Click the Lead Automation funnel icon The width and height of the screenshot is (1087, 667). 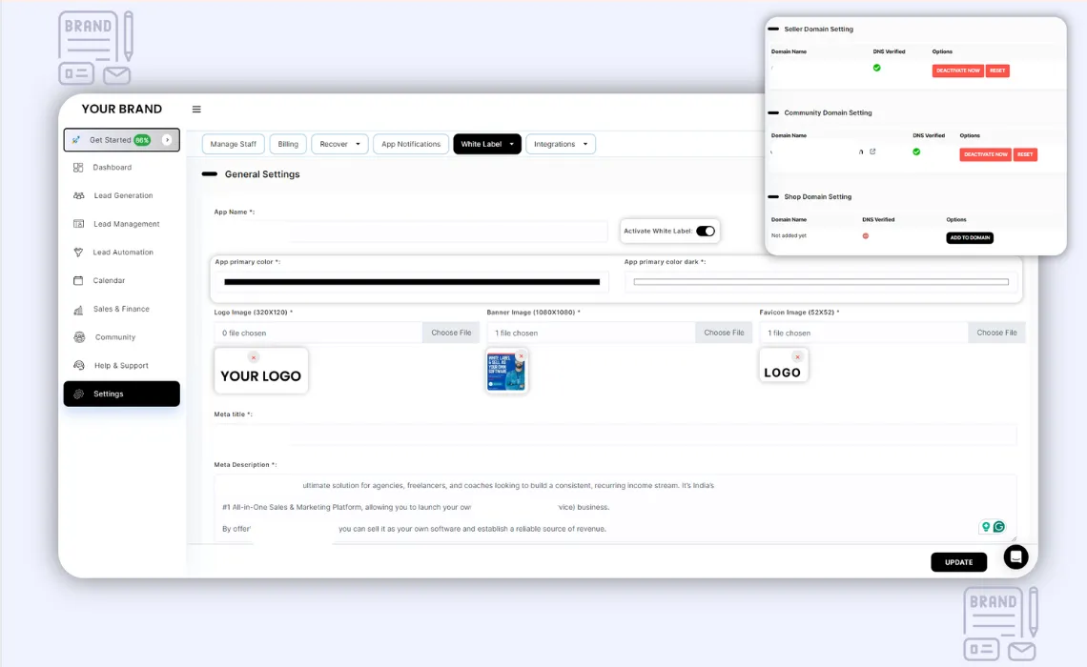[x=78, y=253]
